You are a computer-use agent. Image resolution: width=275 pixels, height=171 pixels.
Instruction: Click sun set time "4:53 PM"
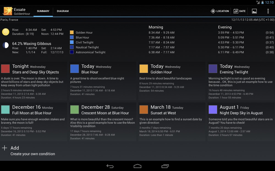[56, 30]
